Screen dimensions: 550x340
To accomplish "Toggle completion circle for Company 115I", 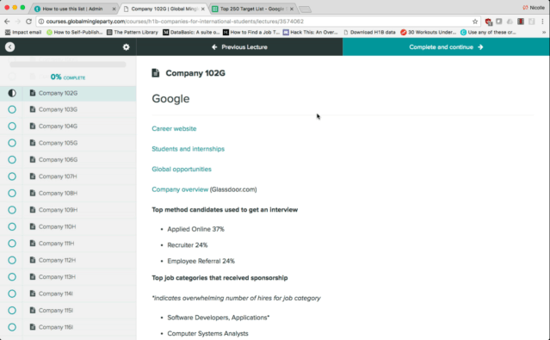I will [x=12, y=310].
